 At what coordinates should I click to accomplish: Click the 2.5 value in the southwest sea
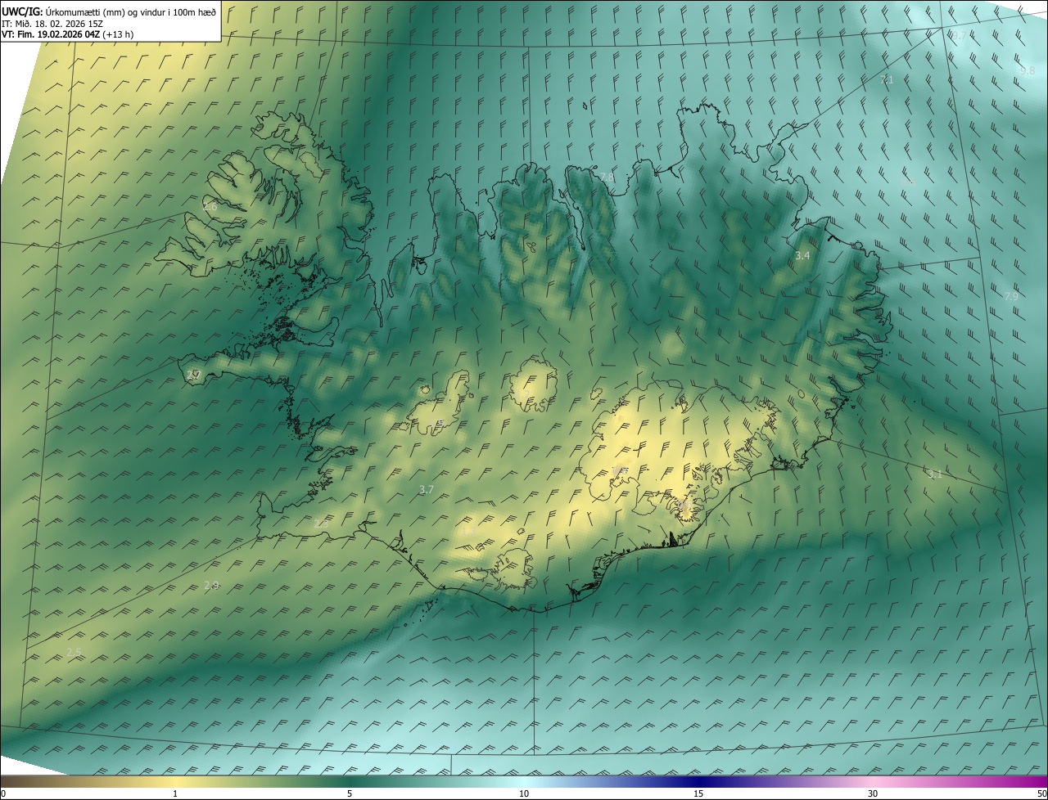pos(74,652)
